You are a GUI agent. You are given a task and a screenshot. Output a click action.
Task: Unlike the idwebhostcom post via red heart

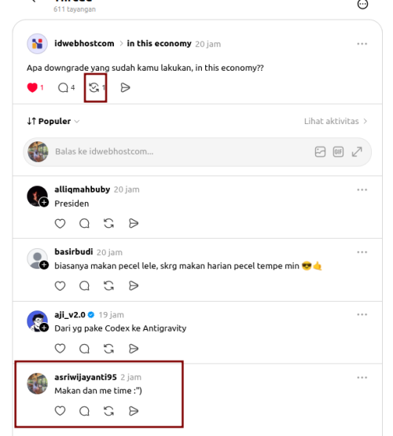(x=32, y=87)
